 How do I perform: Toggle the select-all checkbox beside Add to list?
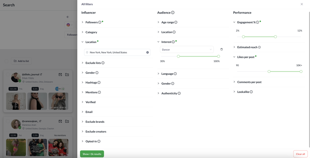coord(7,61)
